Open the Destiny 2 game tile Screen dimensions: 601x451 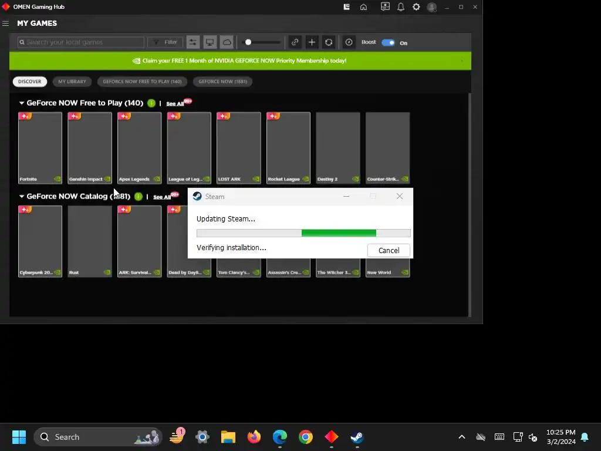[338, 148]
